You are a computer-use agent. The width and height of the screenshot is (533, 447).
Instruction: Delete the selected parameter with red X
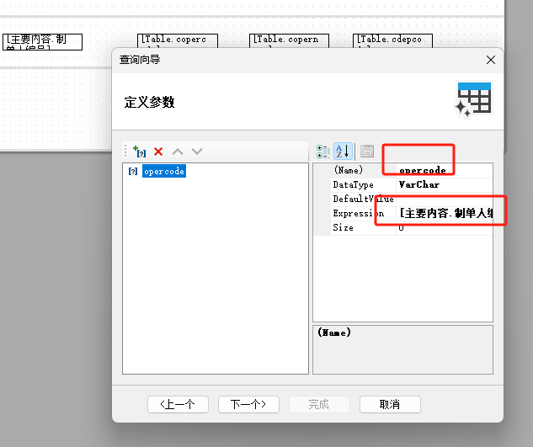click(158, 152)
